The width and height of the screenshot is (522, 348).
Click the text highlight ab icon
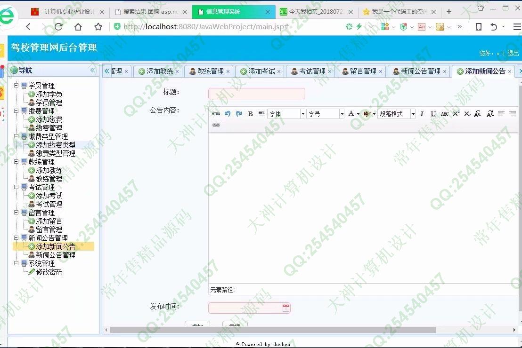pos(367,114)
